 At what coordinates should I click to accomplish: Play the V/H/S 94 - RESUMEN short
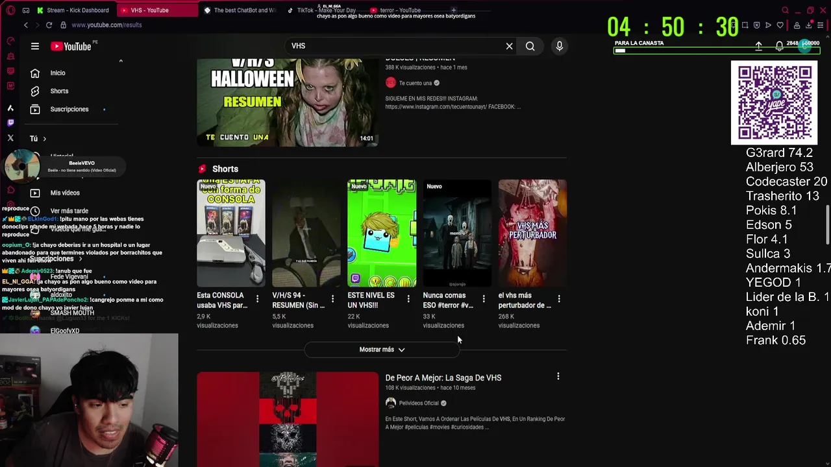click(306, 233)
